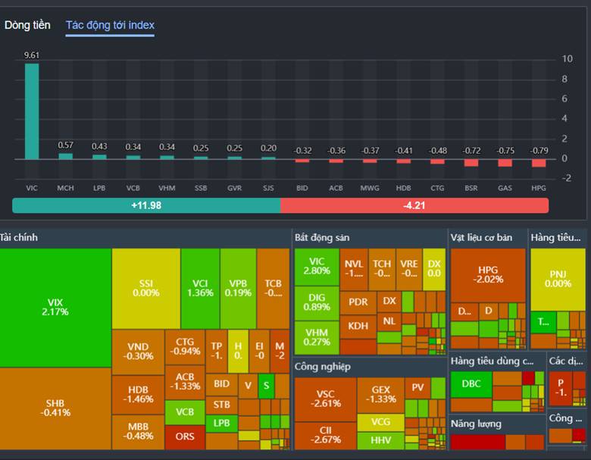The image size is (591, 460).
Task: Select the VSC -2.61% treemap tile
Action: coord(325,399)
